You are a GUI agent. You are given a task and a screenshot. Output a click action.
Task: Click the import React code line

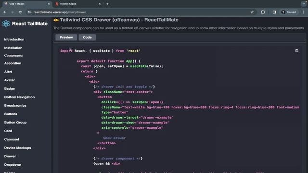tap(100, 51)
